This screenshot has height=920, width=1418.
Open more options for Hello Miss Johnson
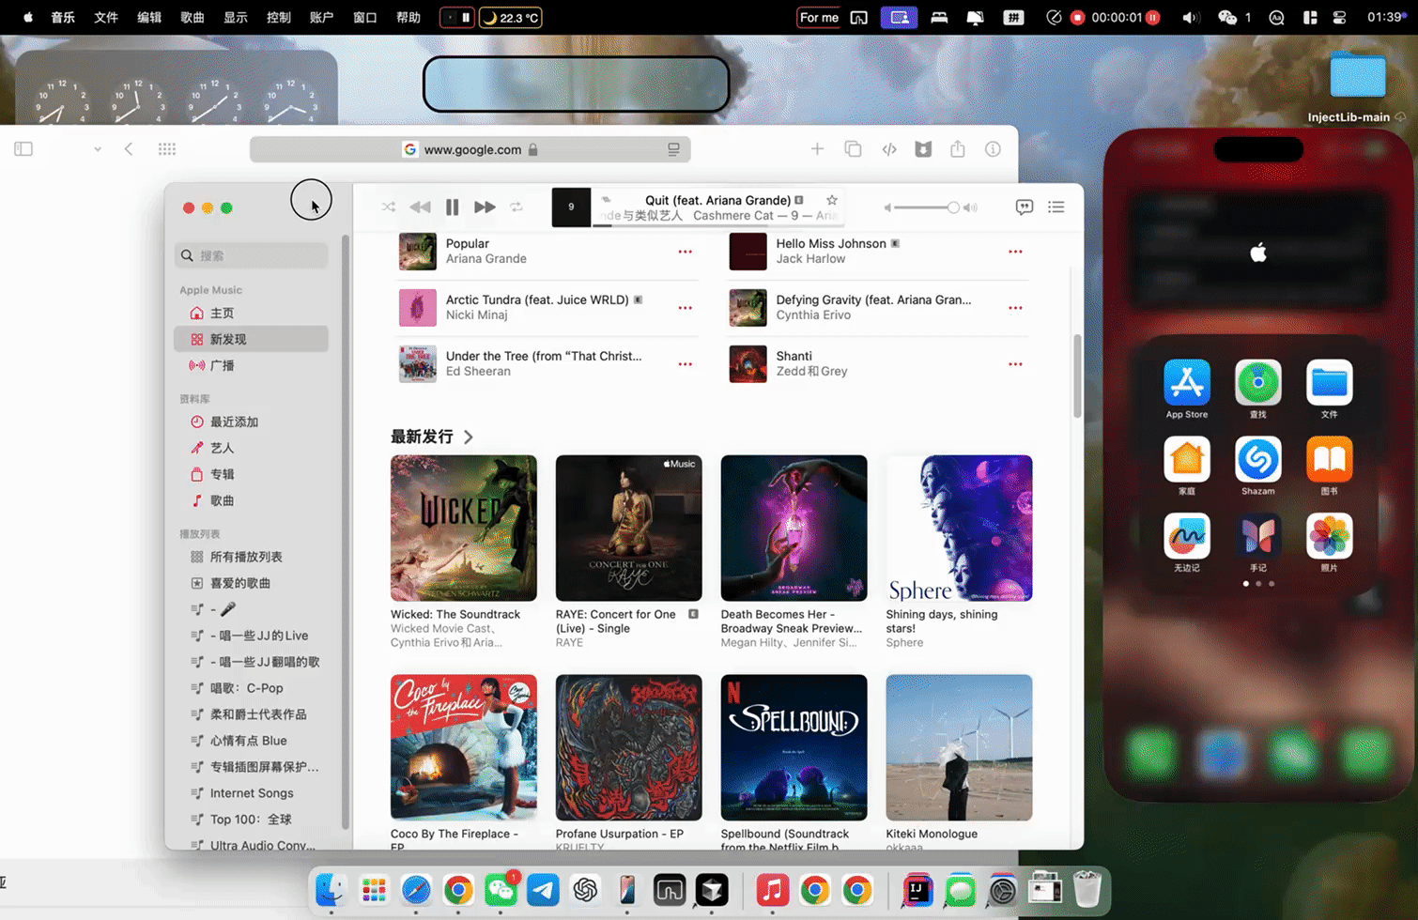(1015, 252)
